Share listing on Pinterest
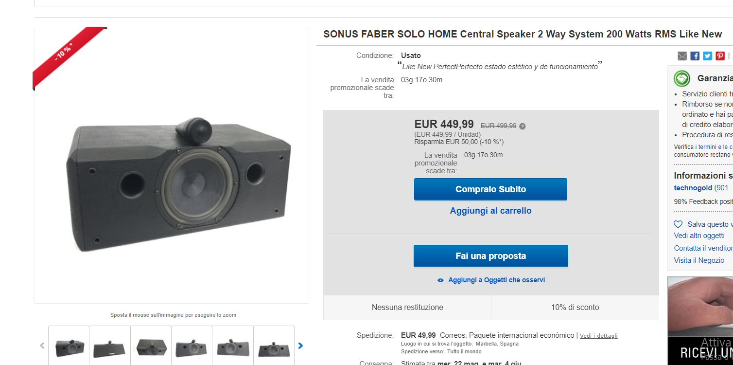This screenshot has width=733, height=365. (720, 56)
